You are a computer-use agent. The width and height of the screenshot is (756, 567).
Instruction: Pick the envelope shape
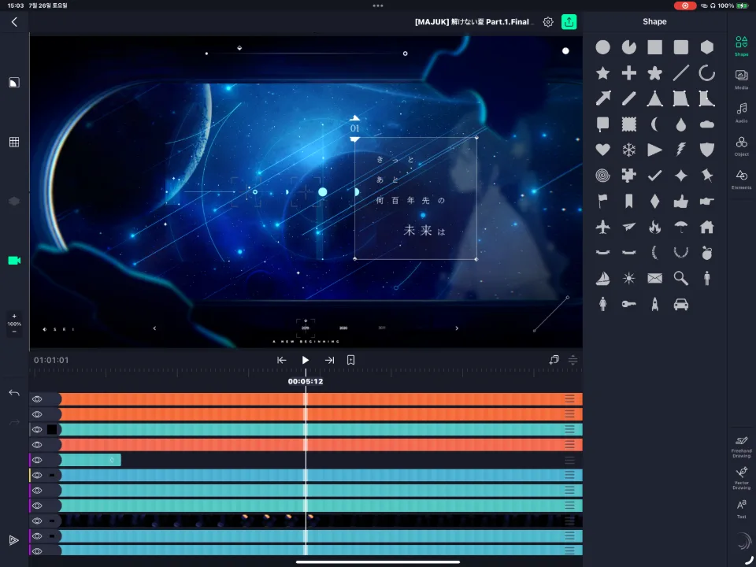point(654,278)
